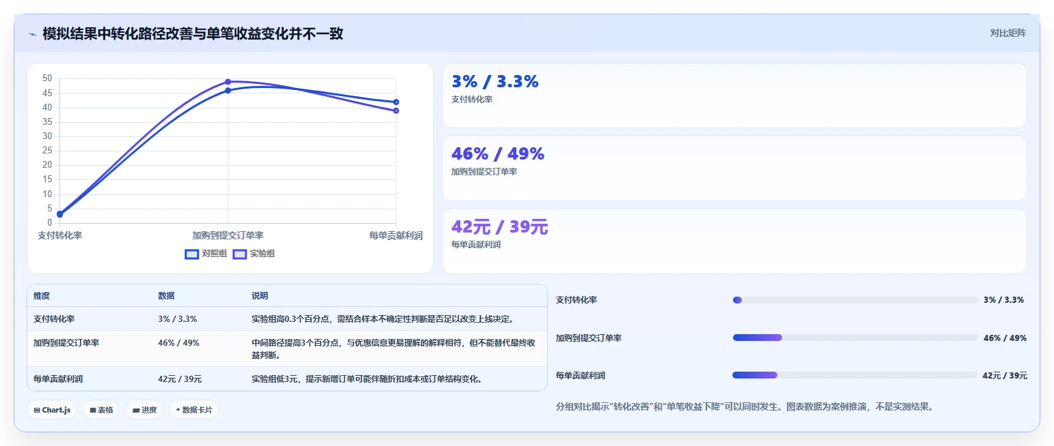The width and height of the screenshot is (1054, 446).
Task: Click the 支付转化率 progress row label
Action: coord(577,300)
